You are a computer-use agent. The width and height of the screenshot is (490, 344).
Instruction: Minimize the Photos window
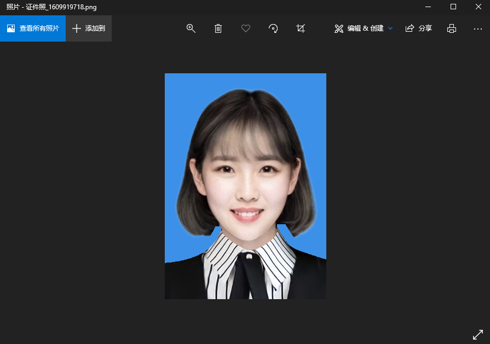428,7
